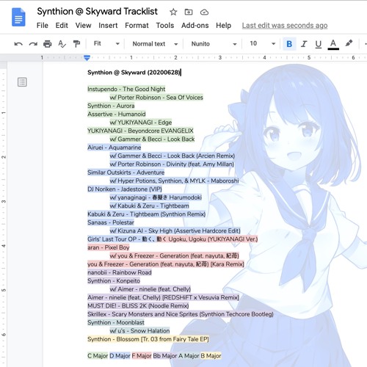Show the document outline icon
Viewport: 367px width, 367px height.
pyautogui.click(x=22, y=82)
